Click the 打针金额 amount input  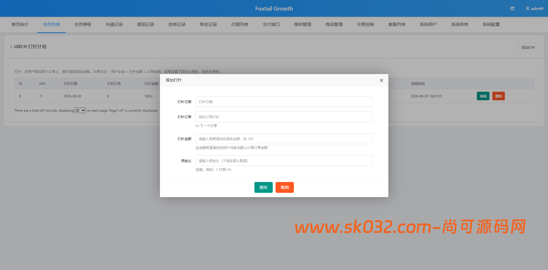[284, 139]
